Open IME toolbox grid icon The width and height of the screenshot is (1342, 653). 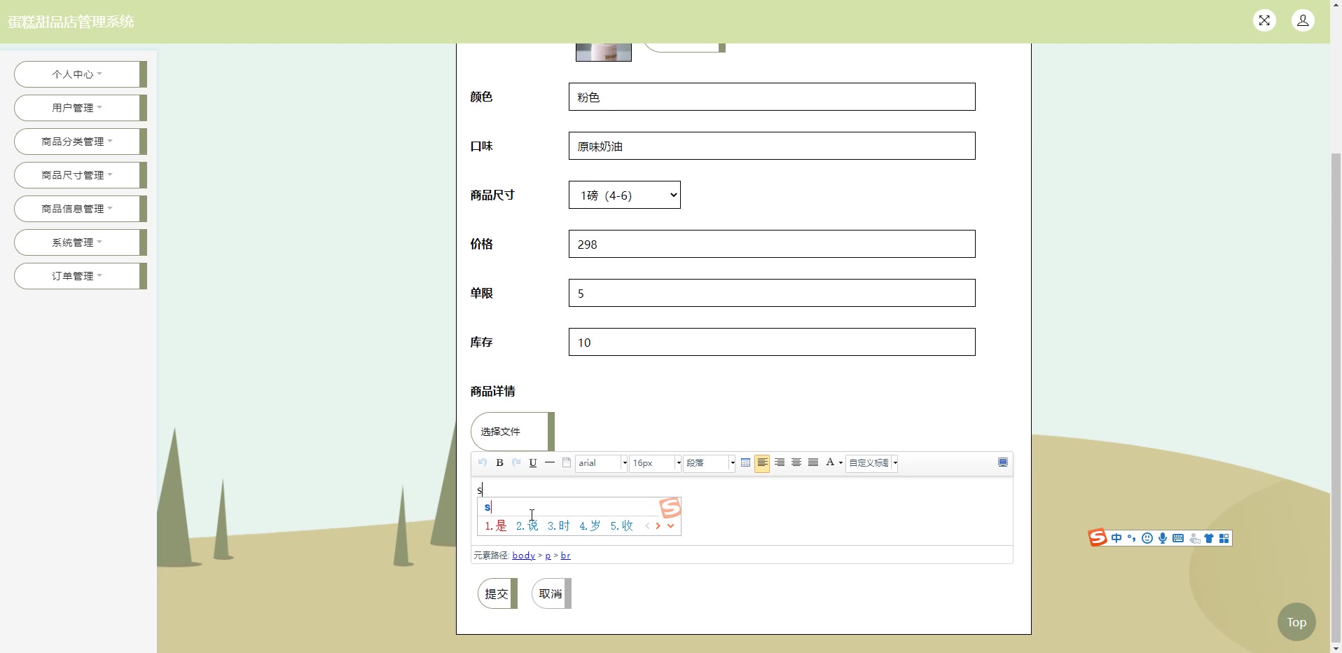pyautogui.click(x=1224, y=538)
